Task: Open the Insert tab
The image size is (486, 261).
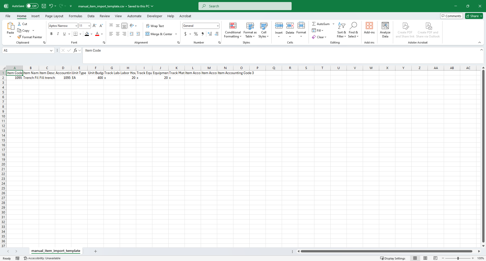Action: click(x=35, y=16)
